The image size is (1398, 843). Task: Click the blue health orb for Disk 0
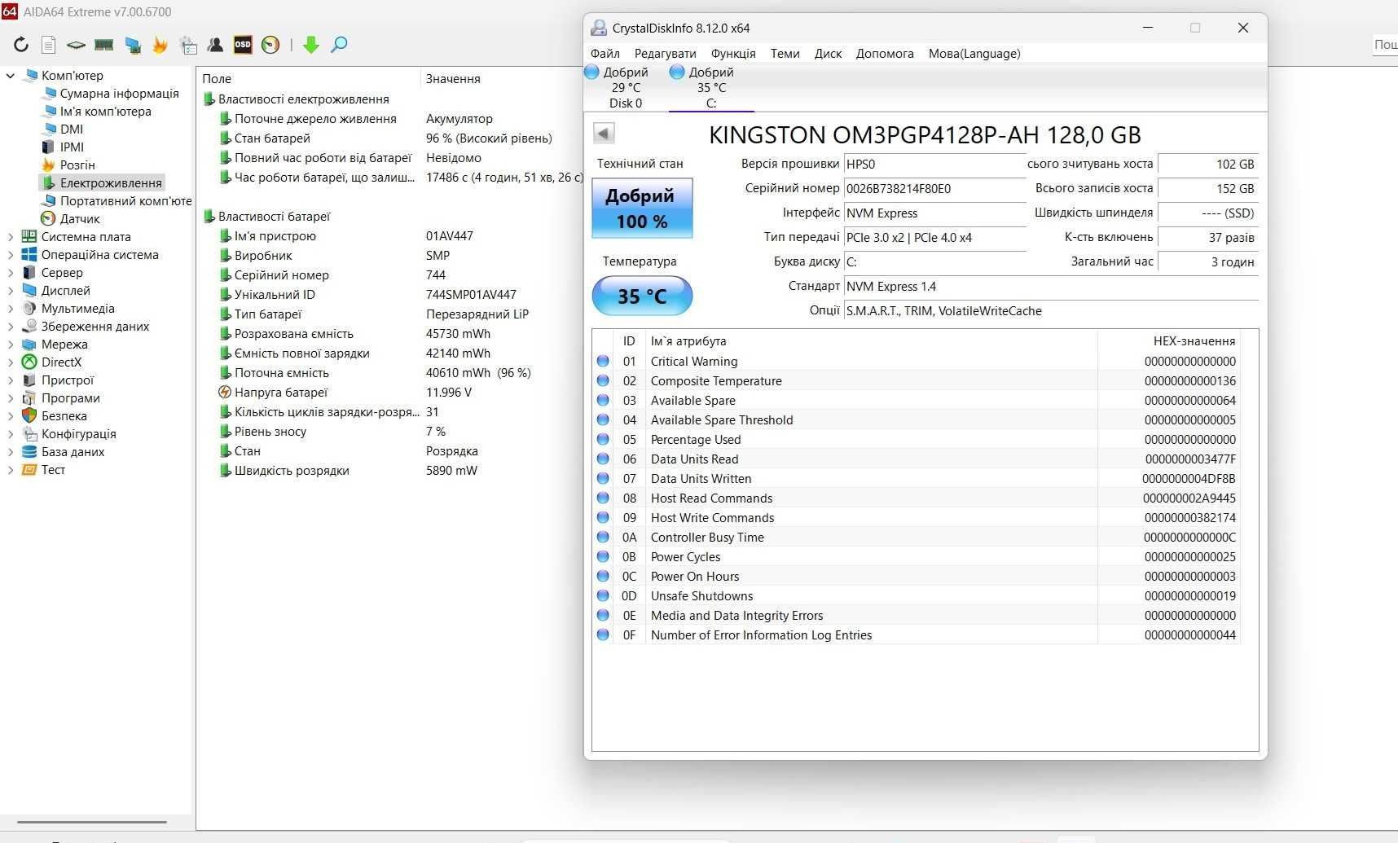click(x=592, y=72)
